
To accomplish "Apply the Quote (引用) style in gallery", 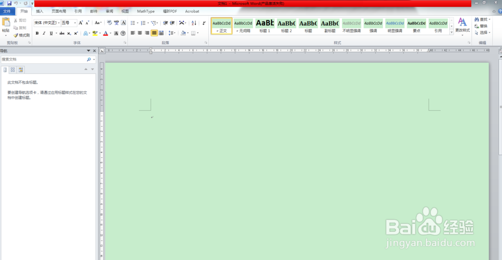I will click(x=438, y=26).
